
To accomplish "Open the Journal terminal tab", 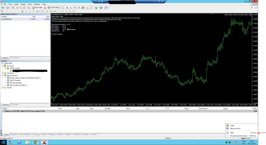I will [x=94, y=134].
